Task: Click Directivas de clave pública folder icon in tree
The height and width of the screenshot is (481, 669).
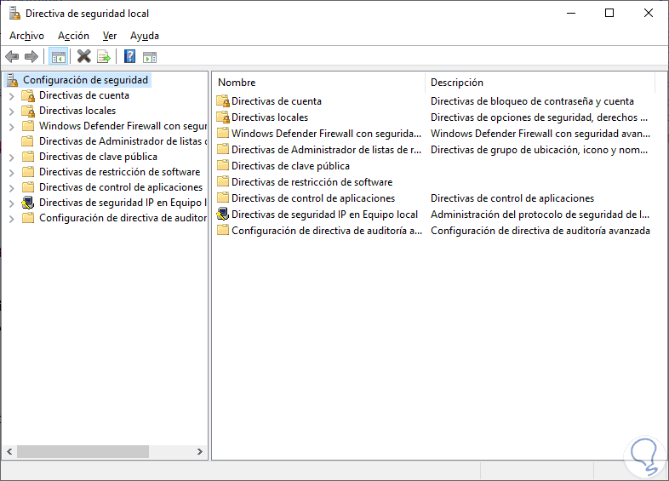Action: coord(28,157)
